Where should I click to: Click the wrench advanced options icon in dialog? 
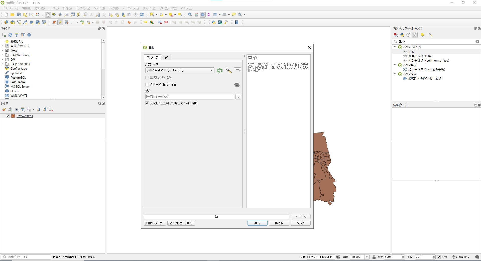(x=228, y=70)
